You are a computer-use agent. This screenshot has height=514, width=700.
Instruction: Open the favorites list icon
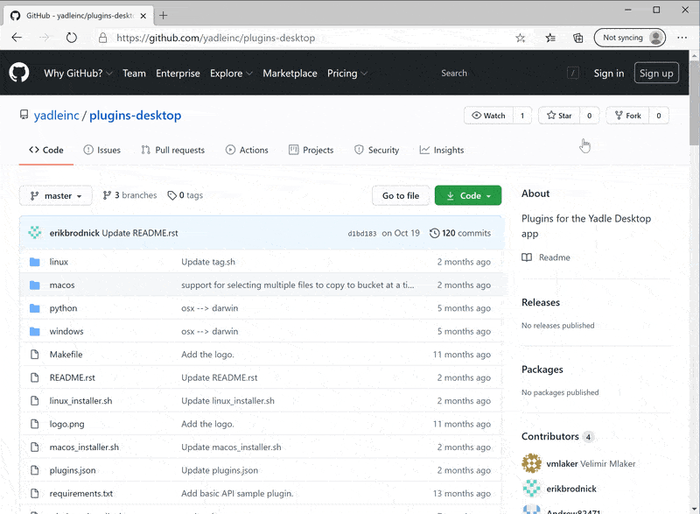[550, 38]
